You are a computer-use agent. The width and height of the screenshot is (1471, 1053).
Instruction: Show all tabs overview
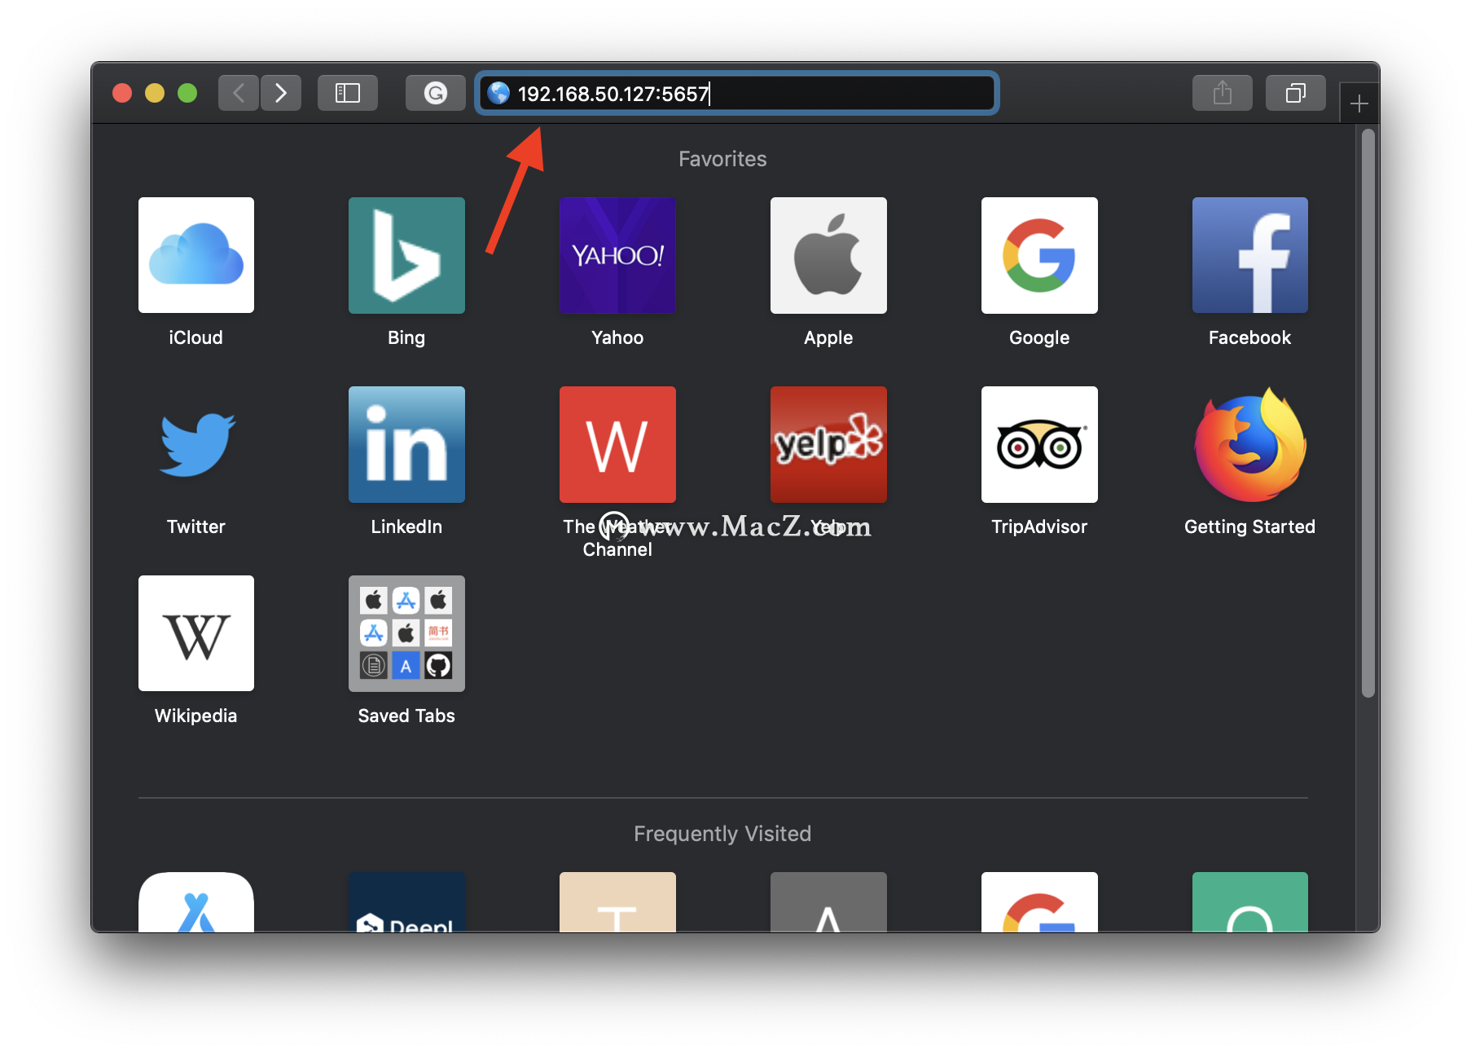coord(1296,93)
